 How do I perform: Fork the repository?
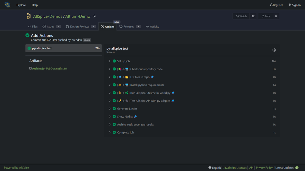coord(266,16)
